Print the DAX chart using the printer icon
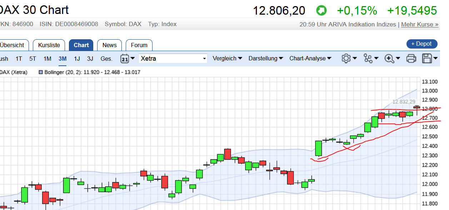449x210 pixels. tap(411, 58)
